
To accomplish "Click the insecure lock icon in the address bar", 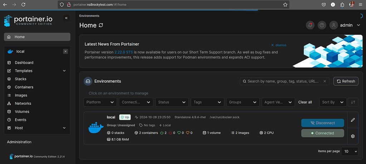I will 69,5.
